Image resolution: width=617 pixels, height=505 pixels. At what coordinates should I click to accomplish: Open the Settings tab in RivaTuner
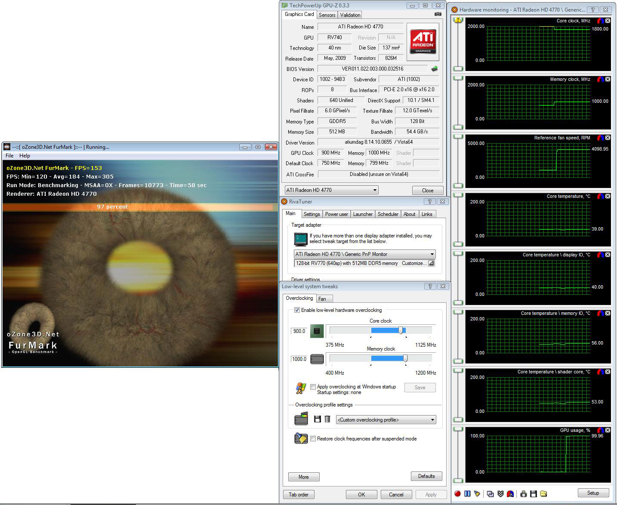[x=312, y=214]
